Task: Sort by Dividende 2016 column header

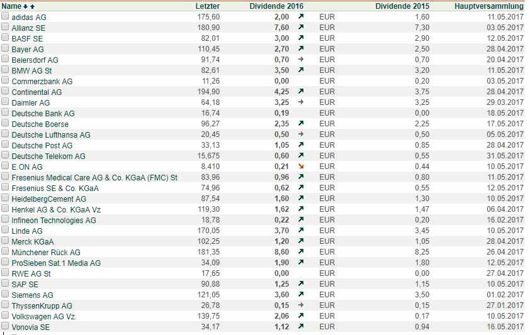Action: coord(276,6)
